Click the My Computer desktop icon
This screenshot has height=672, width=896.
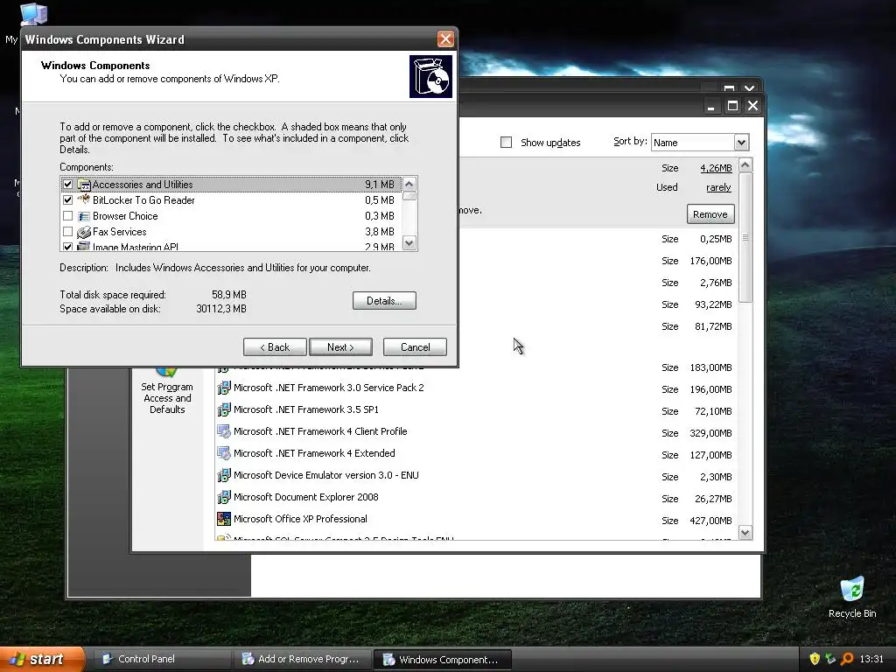click(x=33, y=14)
